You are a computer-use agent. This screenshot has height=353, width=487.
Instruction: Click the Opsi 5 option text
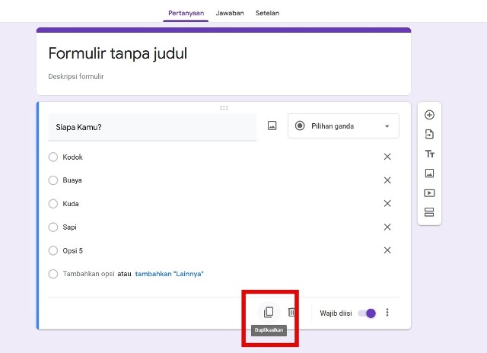pos(73,250)
